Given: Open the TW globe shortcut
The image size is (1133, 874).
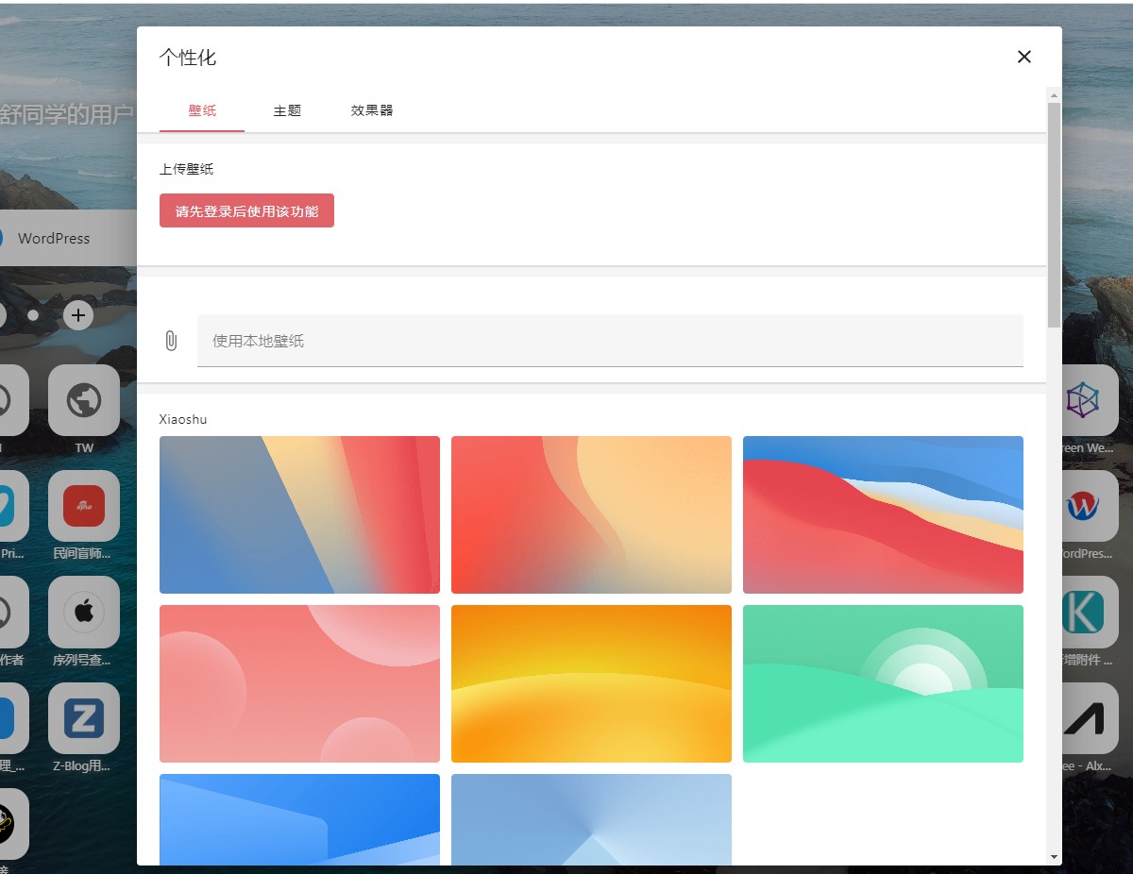Looking at the screenshot, I should pos(84,401).
